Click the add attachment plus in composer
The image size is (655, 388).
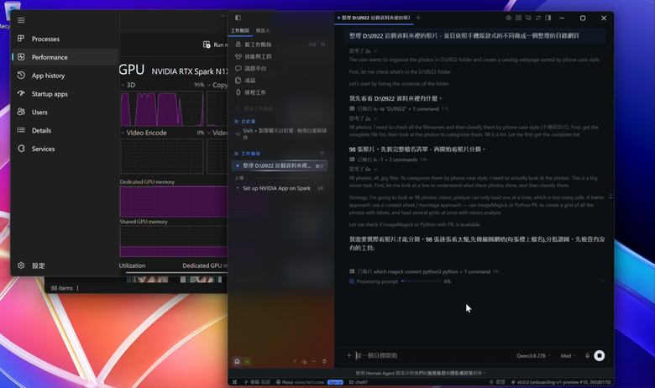pos(349,356)
